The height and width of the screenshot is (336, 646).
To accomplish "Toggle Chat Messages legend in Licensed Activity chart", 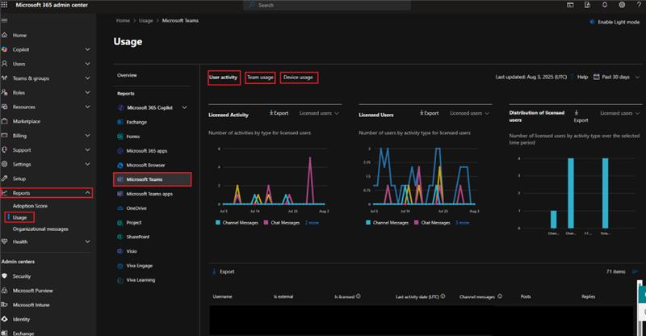I will coord(282,223).
